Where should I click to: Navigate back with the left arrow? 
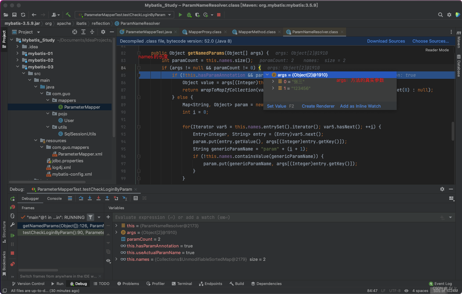point(34,15)
